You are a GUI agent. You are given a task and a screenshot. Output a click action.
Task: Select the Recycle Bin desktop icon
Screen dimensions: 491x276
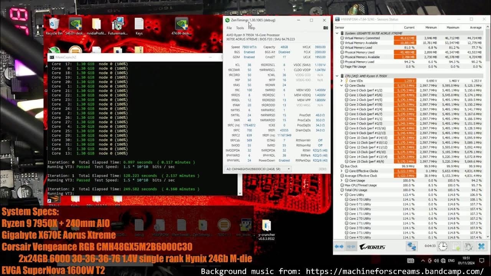[x=54, y=26]
